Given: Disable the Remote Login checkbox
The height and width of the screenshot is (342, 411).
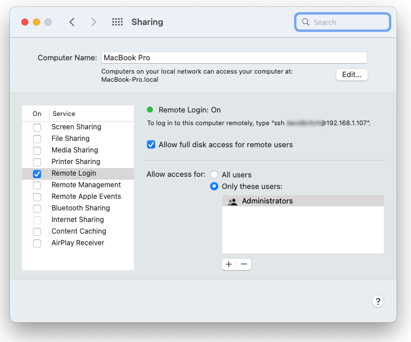Looking at the screenshot, I should pos(37,173).
